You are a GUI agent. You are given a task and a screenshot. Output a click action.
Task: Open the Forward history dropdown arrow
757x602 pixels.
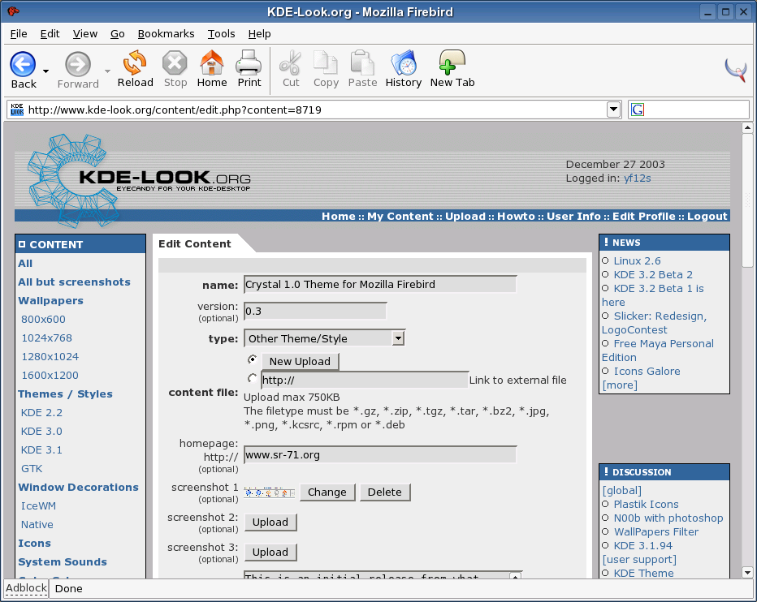coord(107,71)
